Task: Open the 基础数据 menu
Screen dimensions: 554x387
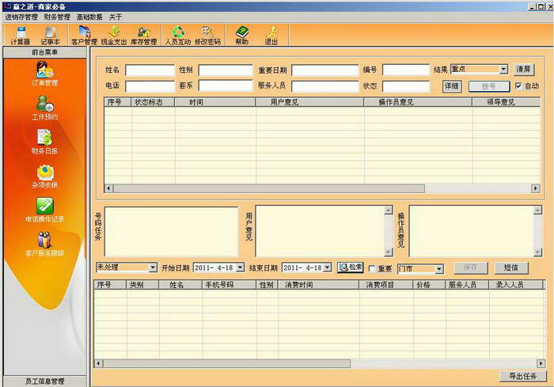Action: click(89, 17)
